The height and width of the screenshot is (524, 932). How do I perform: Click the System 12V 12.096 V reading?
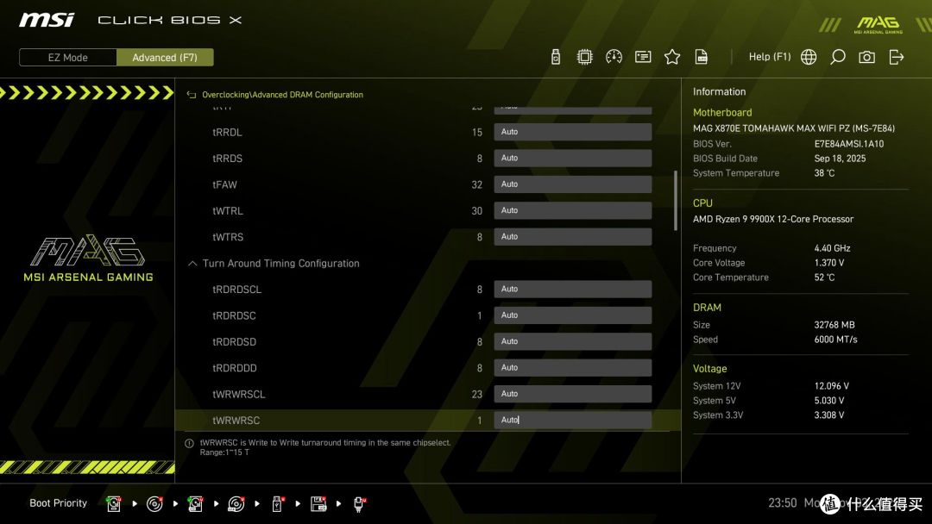(832, 386)
